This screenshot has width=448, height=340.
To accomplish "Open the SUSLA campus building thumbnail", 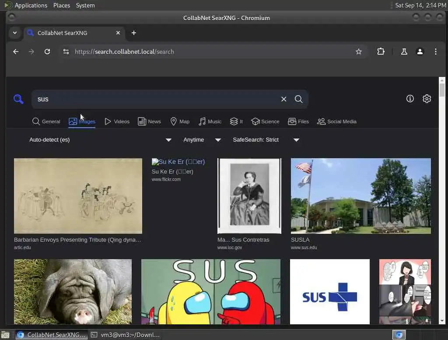I will [361, 196].
